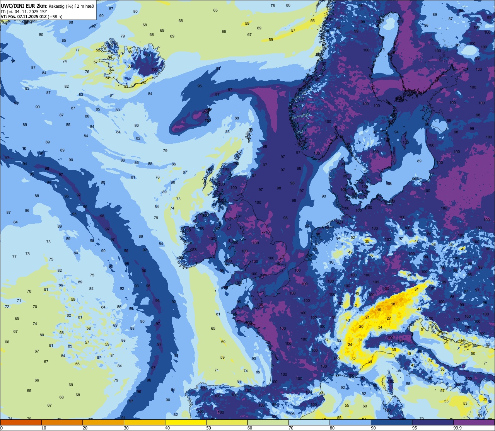
Task: Click the map value 45 near the Adriatic
Action: coord(409,354)
